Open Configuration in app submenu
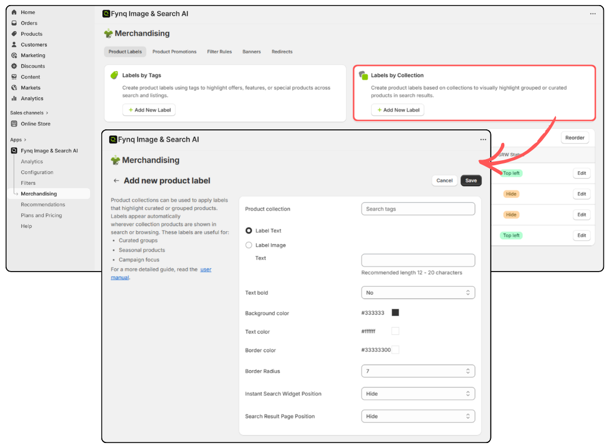609x448 pixels. (38, 172)
